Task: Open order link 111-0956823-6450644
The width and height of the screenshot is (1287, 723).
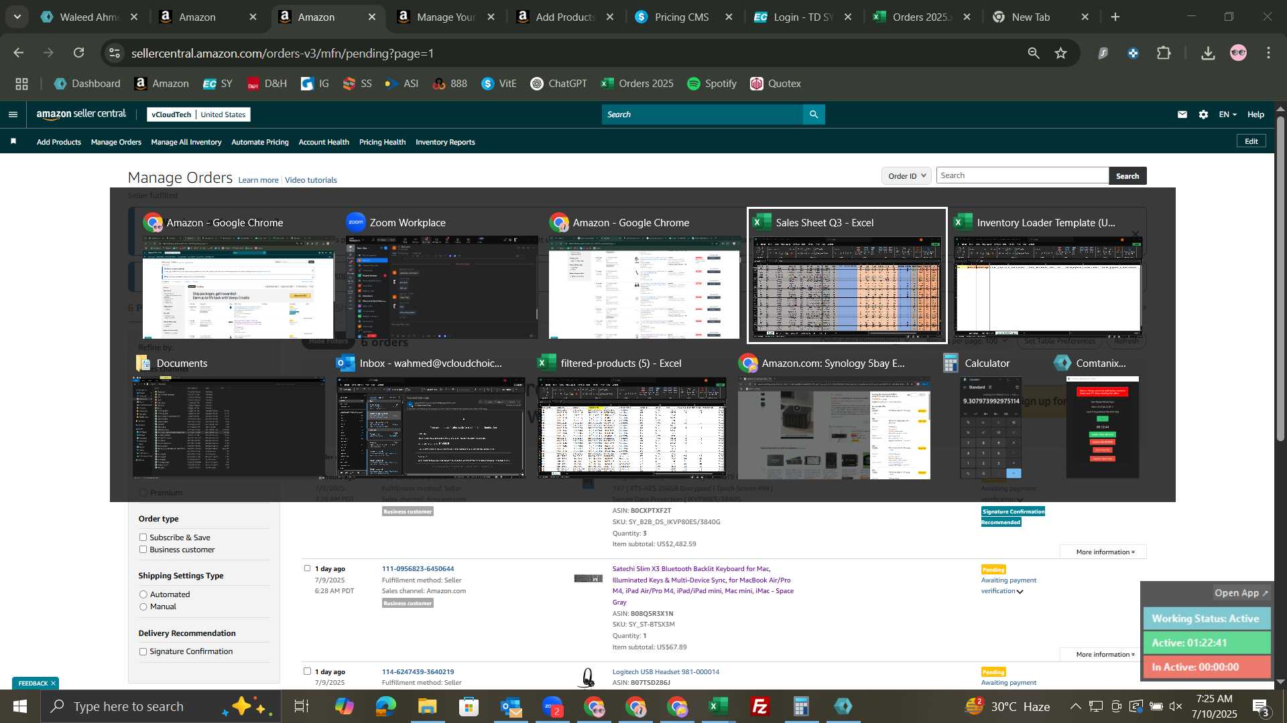Action: tap(418, 568)
